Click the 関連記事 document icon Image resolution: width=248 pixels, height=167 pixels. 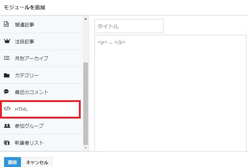6,24
